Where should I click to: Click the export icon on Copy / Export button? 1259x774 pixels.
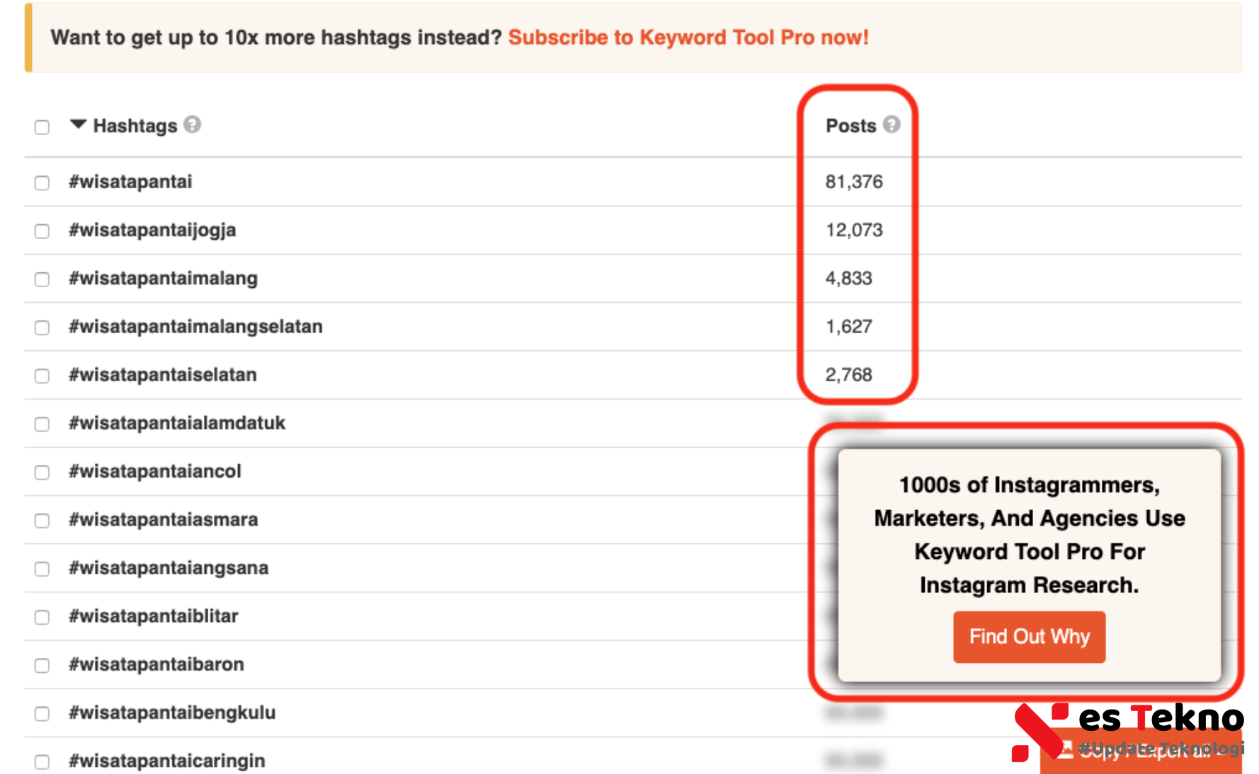coord(1066,750)
